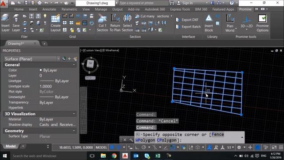This screenshot has width=284, height=160.
Task: Click the Insert Layer tool
Action: [x=5, y=23]
